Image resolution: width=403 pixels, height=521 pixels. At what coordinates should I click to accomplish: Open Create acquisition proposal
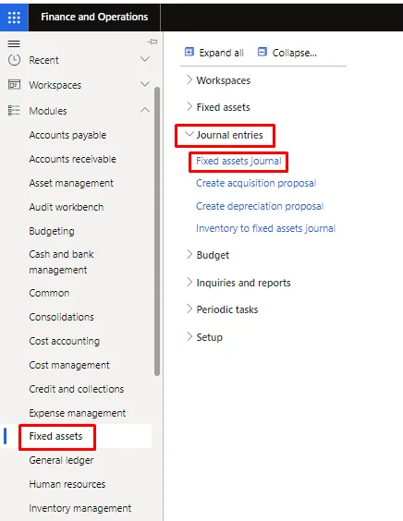click(x=256, y=183)
